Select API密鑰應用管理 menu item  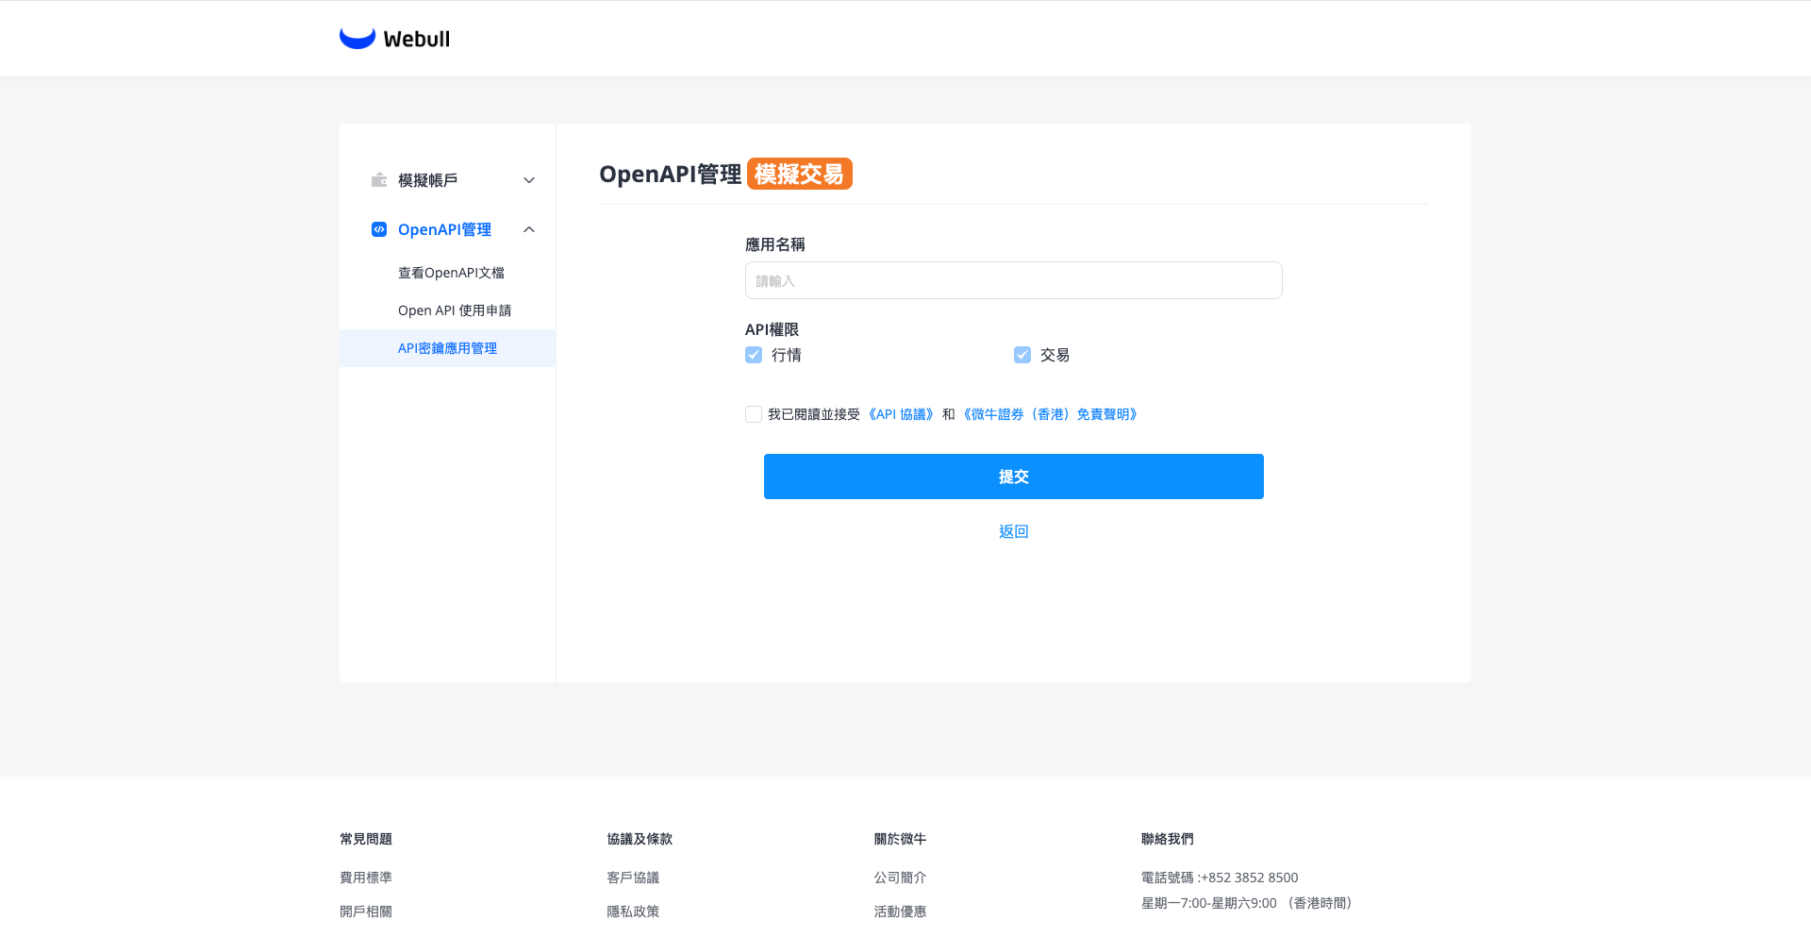pyautogui.click(x=447, y=348)
